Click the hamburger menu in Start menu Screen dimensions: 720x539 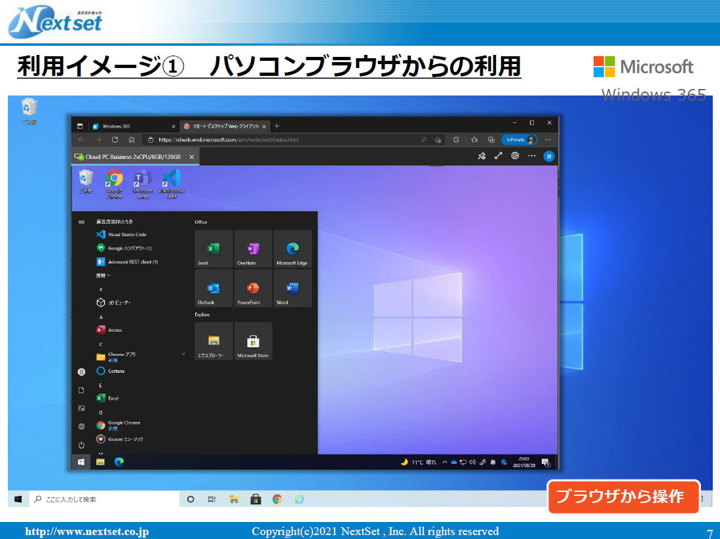[x=81, y=222]
